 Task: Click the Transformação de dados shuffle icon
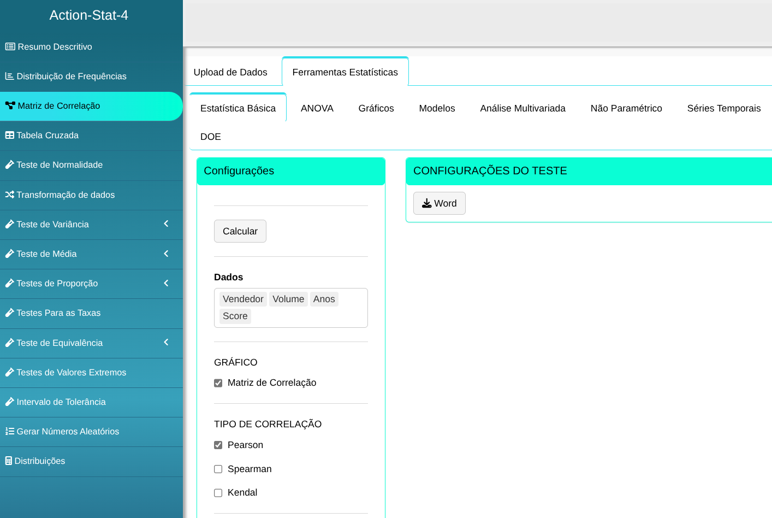9,195
